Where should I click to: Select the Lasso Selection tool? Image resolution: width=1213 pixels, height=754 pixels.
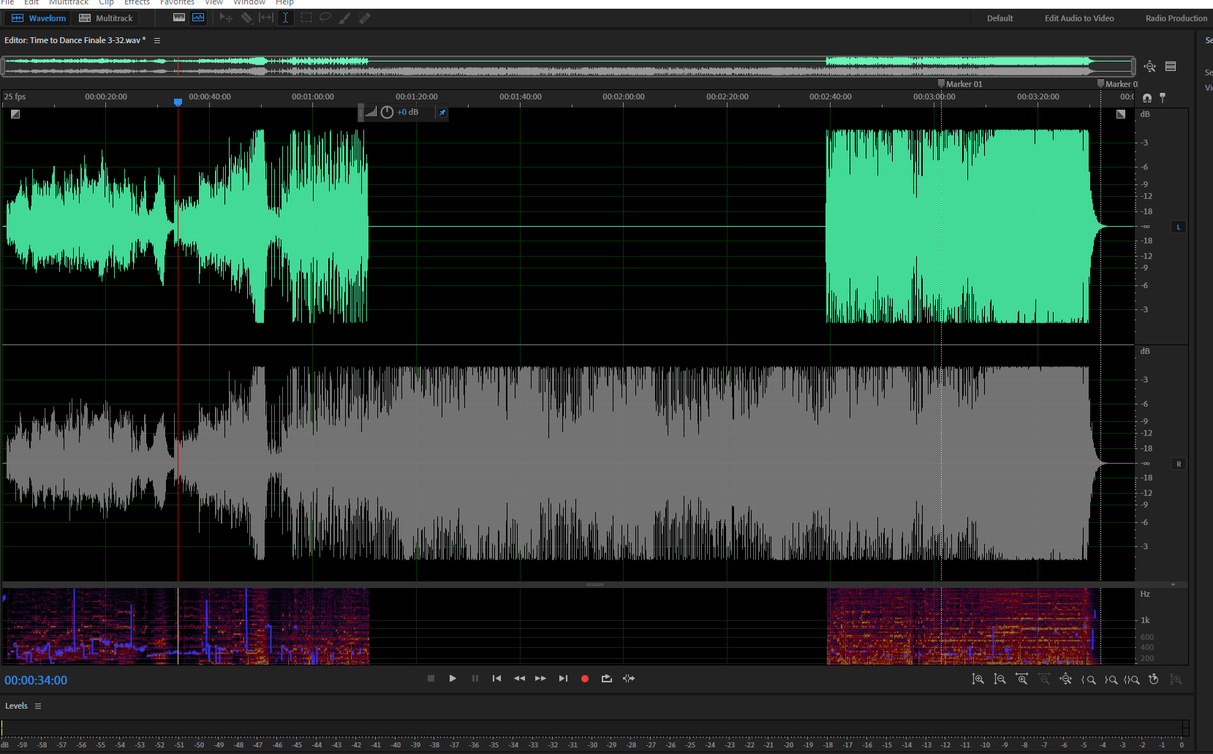point(325,18)
